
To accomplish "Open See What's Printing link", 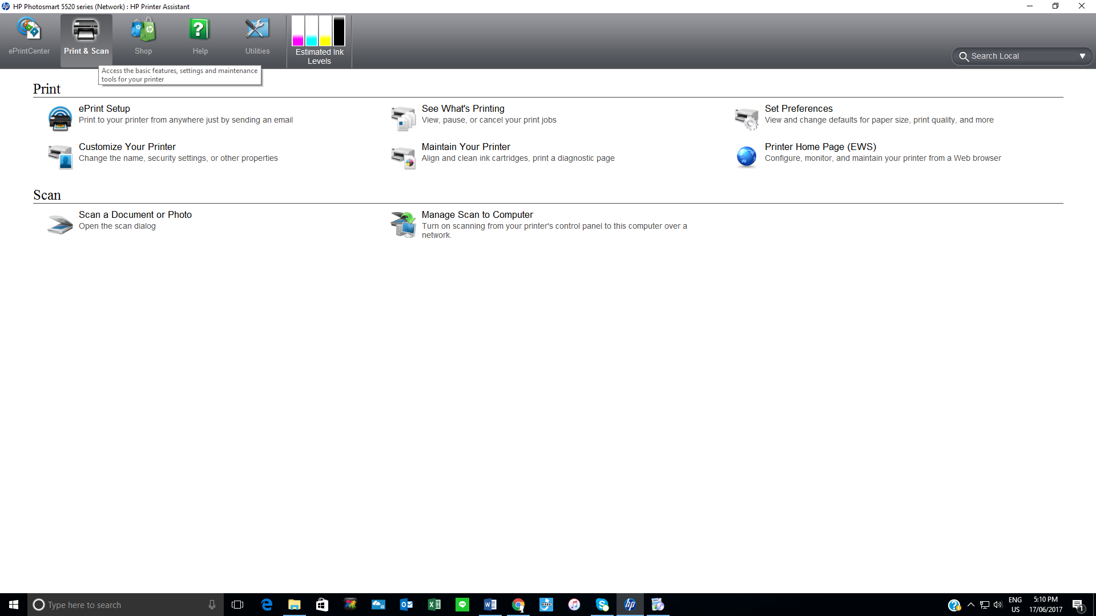I will coord(463,108).
